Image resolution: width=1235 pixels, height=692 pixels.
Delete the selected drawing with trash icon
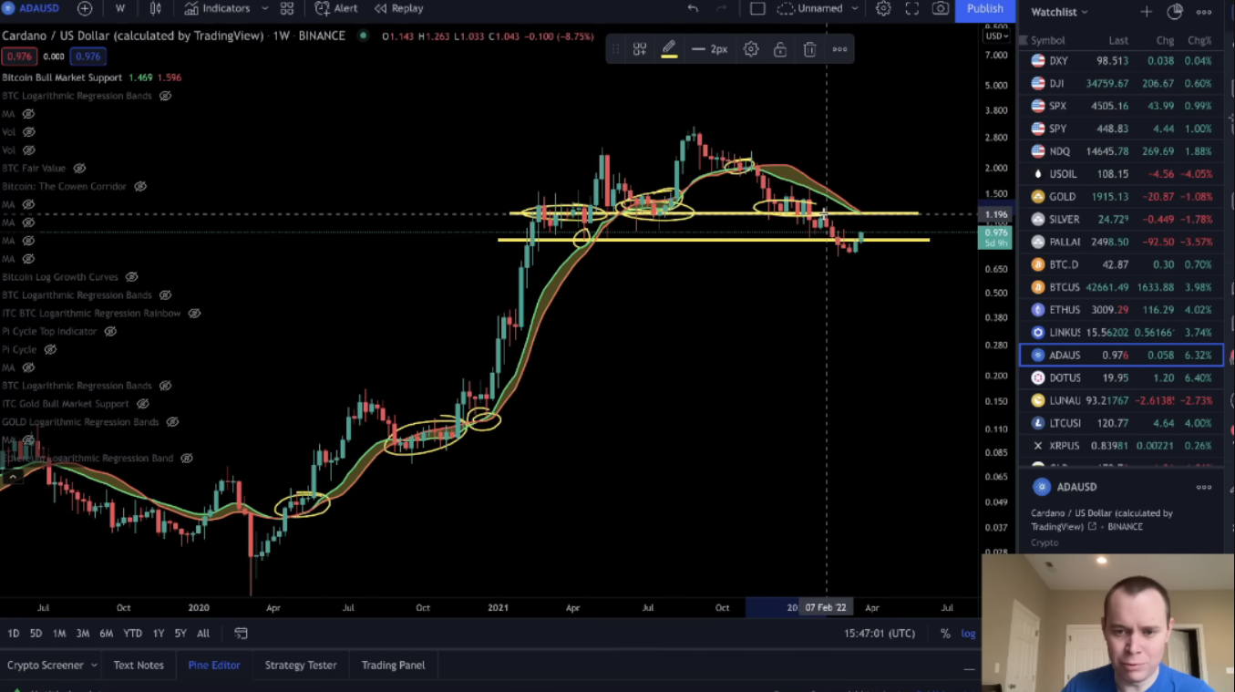pos(809,49)
